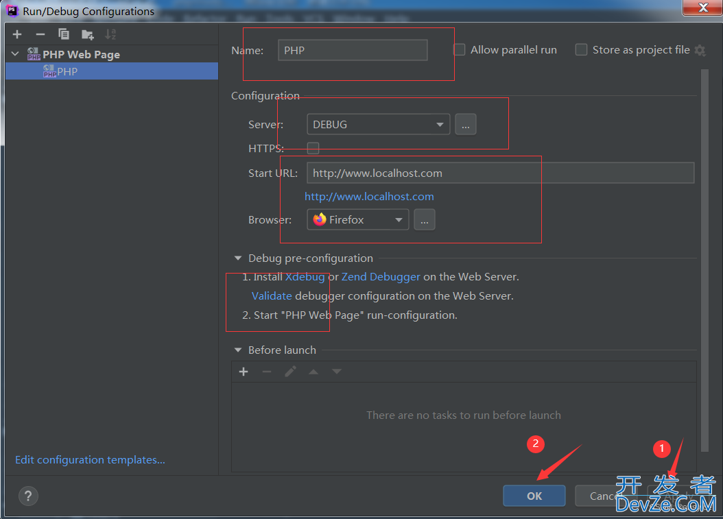Open help with question mark button
Viewport: 723px width, 519px height.
pos(28,496)
